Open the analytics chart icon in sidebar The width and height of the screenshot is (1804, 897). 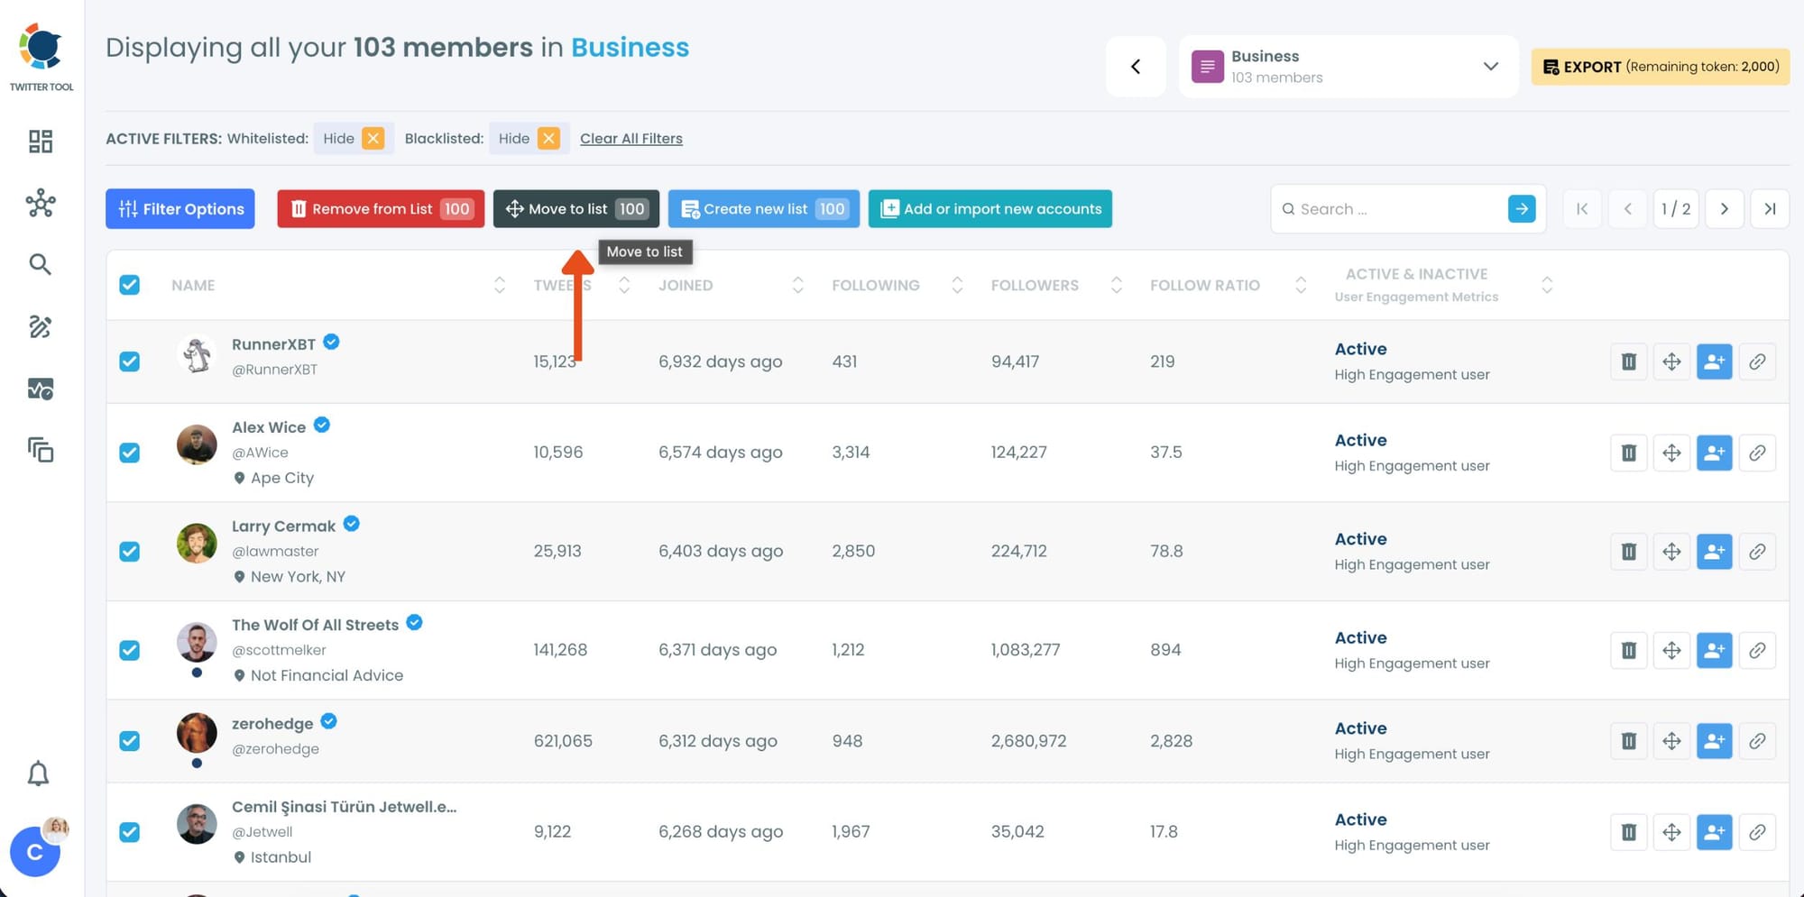coord(41,389)
